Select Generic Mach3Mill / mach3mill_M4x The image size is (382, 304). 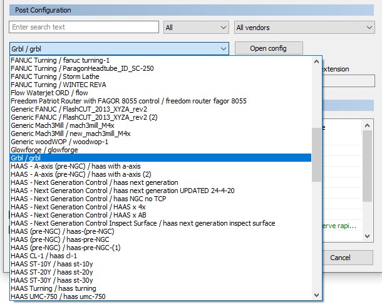(x=160, y=125)
